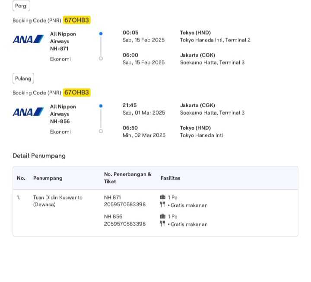Click meal icon for flight NH 871
This screenshot has width=311, height=282.
tap(163, 205)
